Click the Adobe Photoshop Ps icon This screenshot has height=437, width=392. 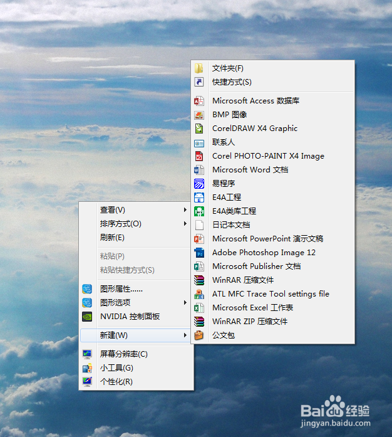(199, 253)
